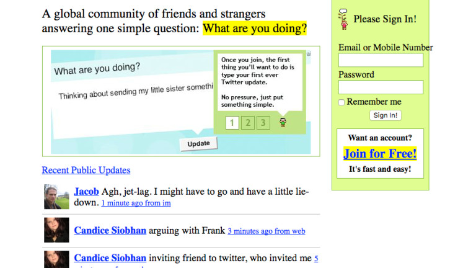Open Jacob's username link
This screenshot has height=268, width=476.
click(x=86, y=192)
